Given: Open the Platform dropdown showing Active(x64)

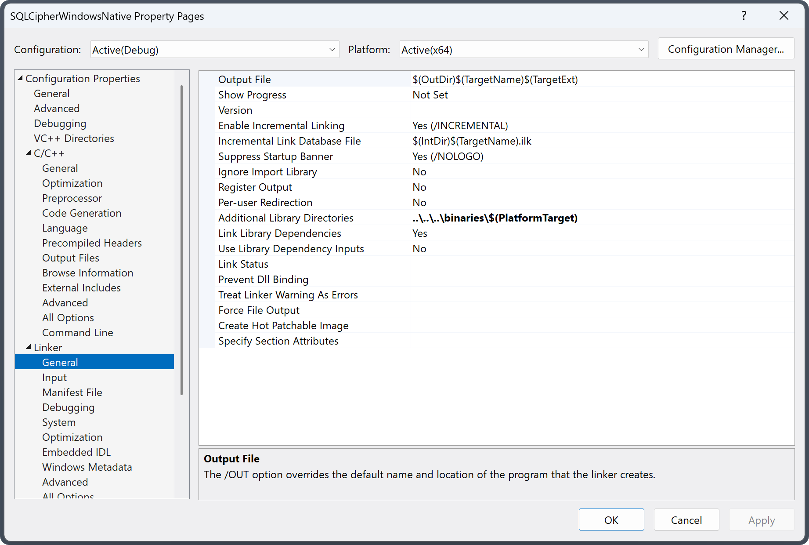Looking at the screenshot, I should 524,50.
